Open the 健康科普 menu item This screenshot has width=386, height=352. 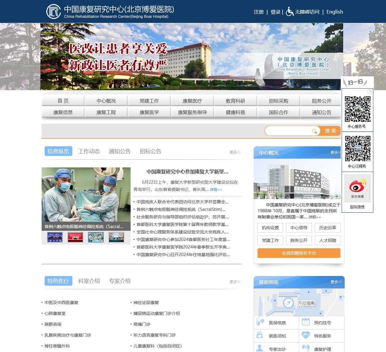click(235, 112)
